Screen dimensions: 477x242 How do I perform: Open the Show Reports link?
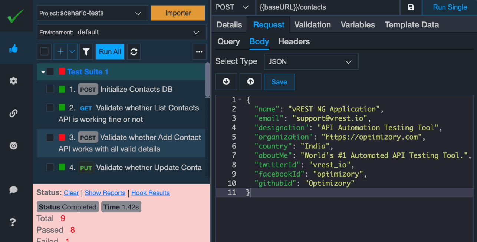pos(105,193)
